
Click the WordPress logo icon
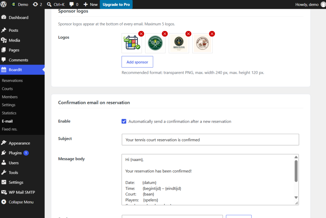click(x=3, y=4)
